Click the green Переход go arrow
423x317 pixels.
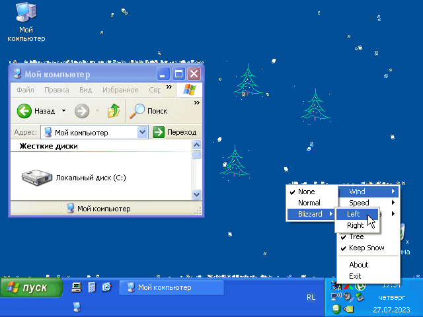coord(159,132)
